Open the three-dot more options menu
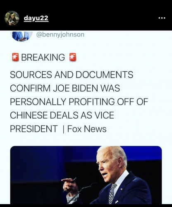This screenshot has width=172, height=207. point(162,18)
